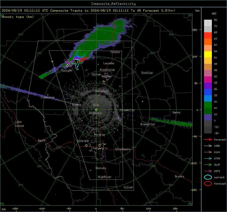Click the Ponoka city label

click(115, 52)
